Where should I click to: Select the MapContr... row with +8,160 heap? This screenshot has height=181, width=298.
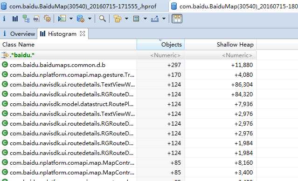(x=128, y=162)
